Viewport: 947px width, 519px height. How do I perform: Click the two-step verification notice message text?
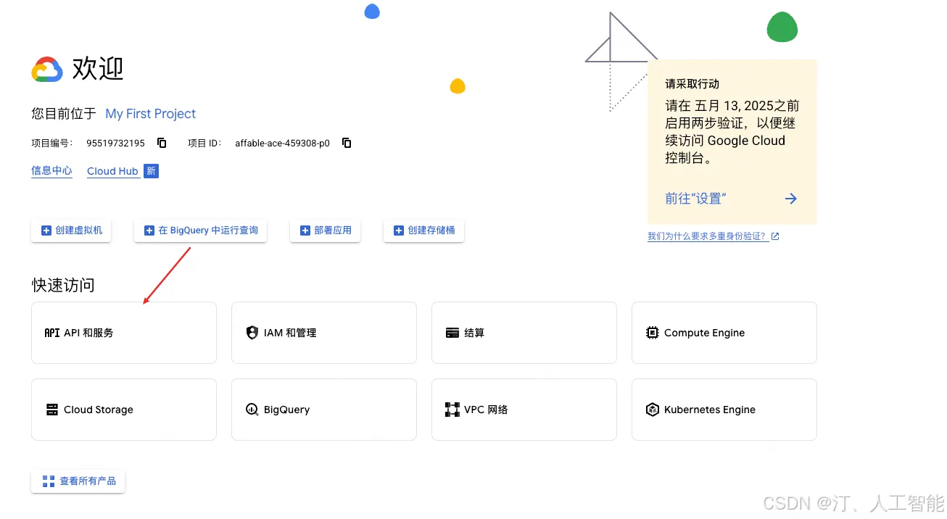click(x=732, y=132)
